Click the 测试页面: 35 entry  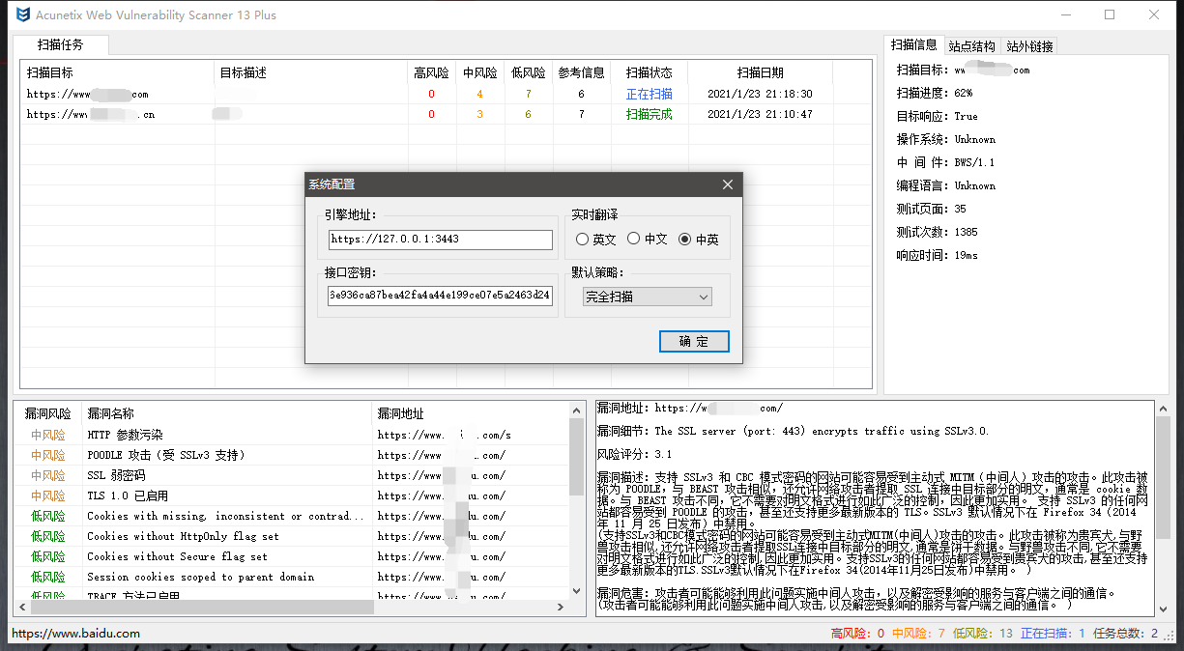(x=932, y=209)
